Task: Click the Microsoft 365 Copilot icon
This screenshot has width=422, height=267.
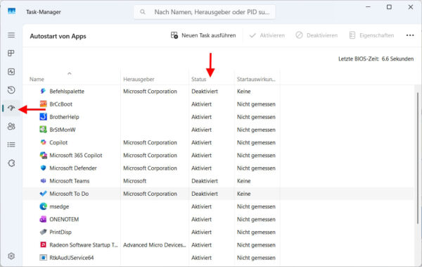Action: click(43, 155)
